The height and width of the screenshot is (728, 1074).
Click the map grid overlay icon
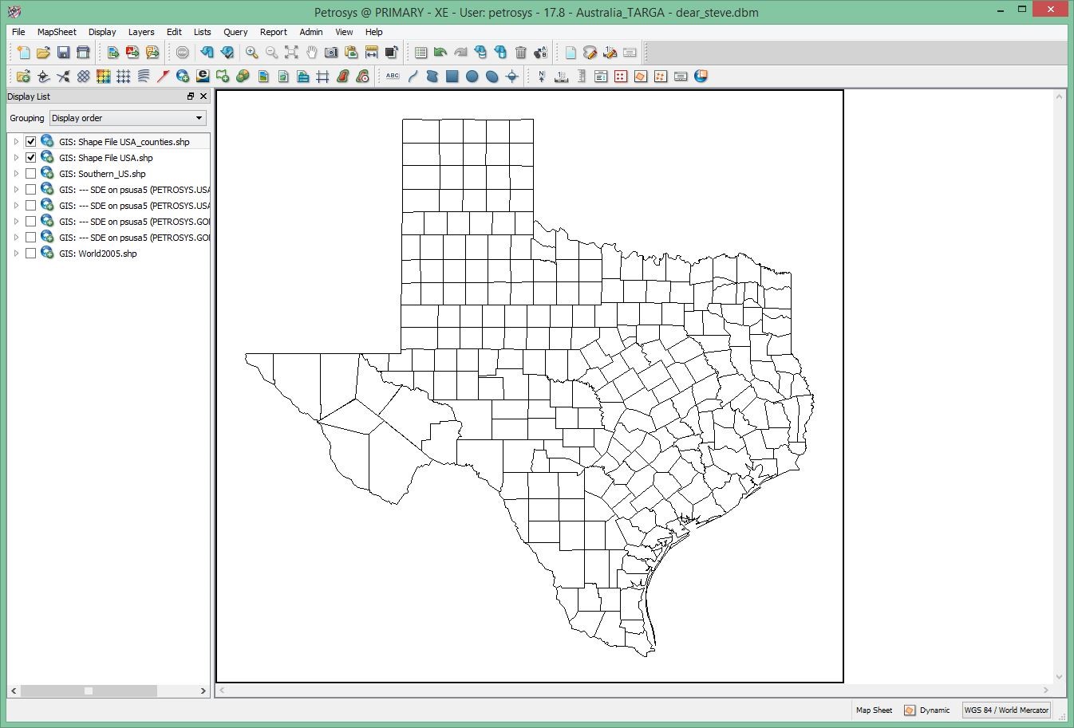322,77
